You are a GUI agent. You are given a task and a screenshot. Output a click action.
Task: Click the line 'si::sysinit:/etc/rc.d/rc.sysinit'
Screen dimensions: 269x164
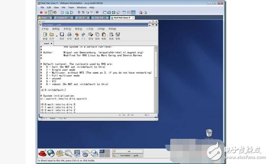click(x=63, y=99)
